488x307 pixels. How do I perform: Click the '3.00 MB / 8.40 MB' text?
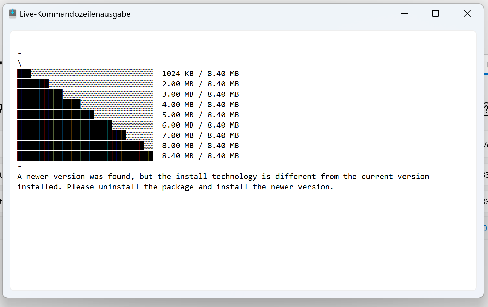[201, 94]
